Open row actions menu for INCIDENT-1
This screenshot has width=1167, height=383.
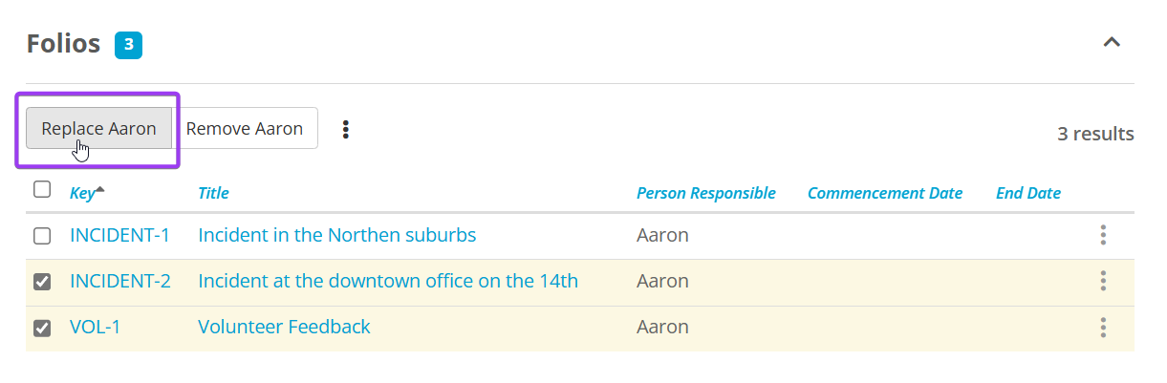(1103, 235)
